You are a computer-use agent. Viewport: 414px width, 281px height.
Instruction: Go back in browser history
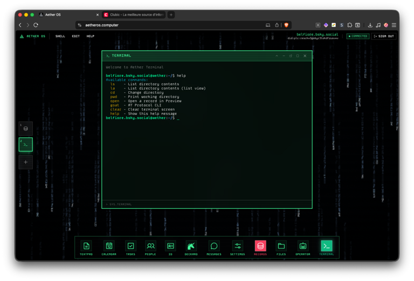[x=20, y=25]
